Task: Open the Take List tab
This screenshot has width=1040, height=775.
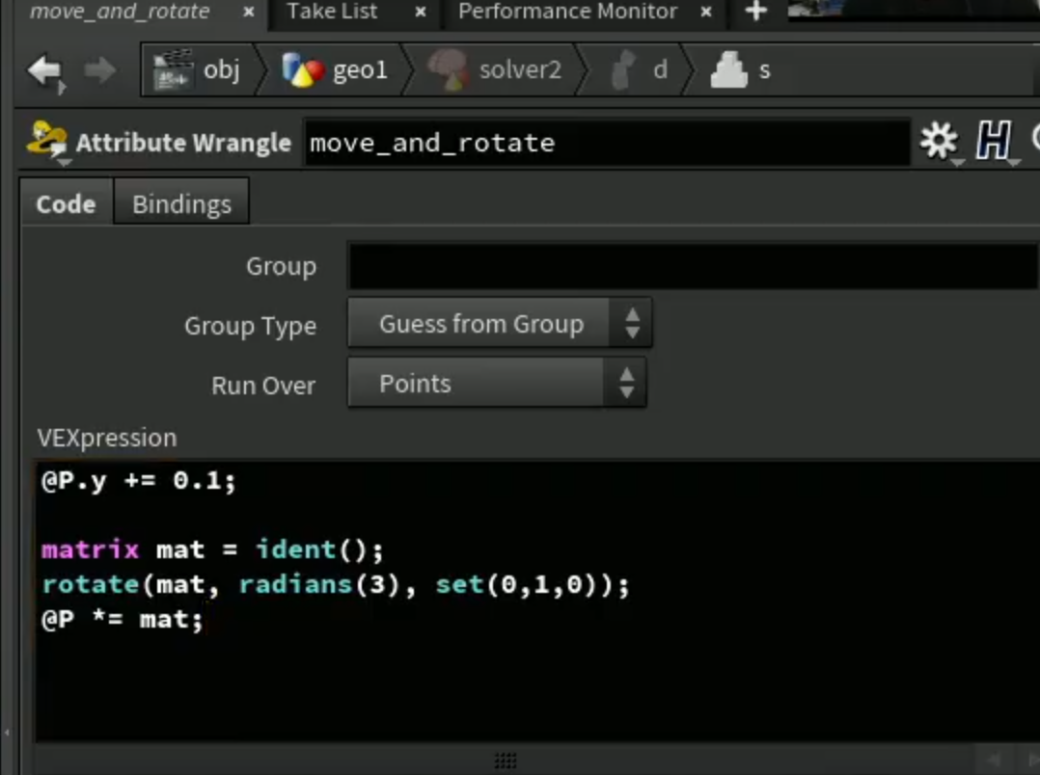Action: coord(332,12)
